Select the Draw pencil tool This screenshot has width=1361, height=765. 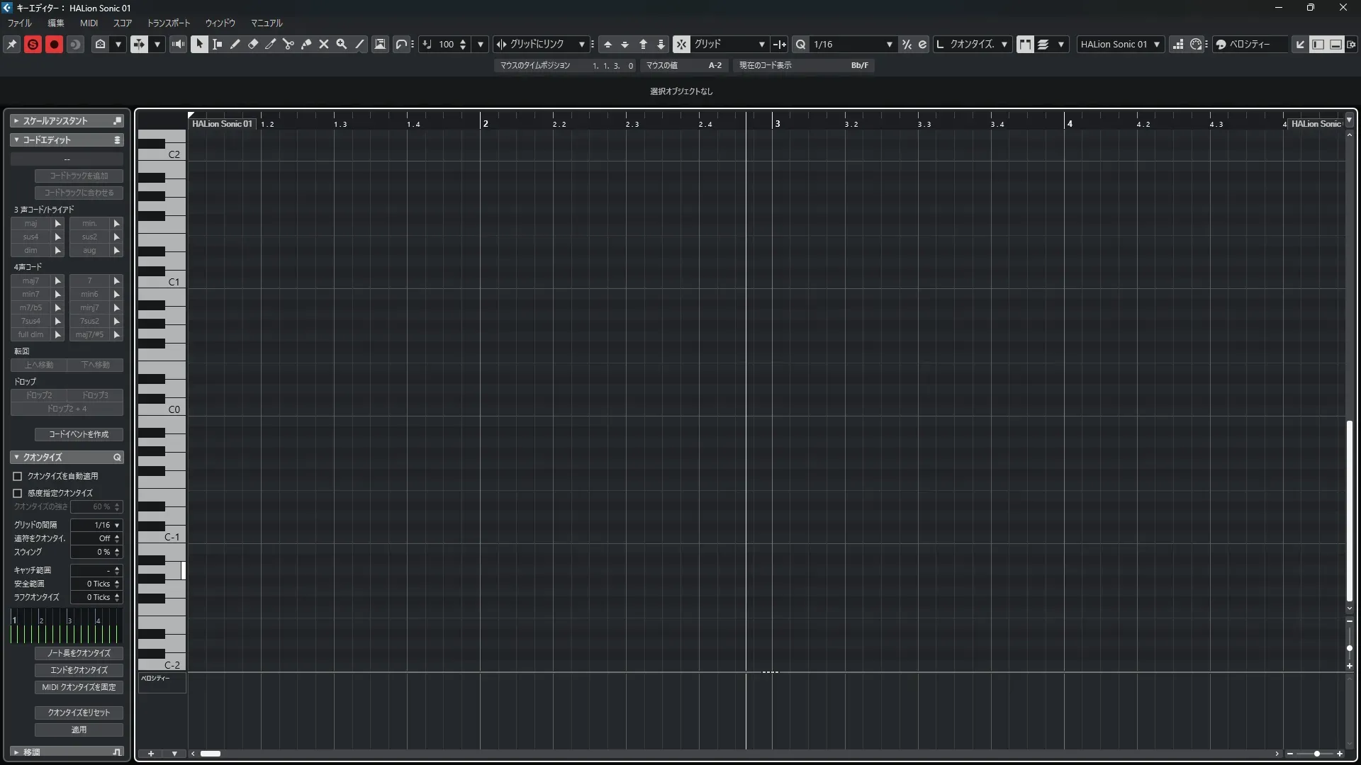(x=235, y=44)
